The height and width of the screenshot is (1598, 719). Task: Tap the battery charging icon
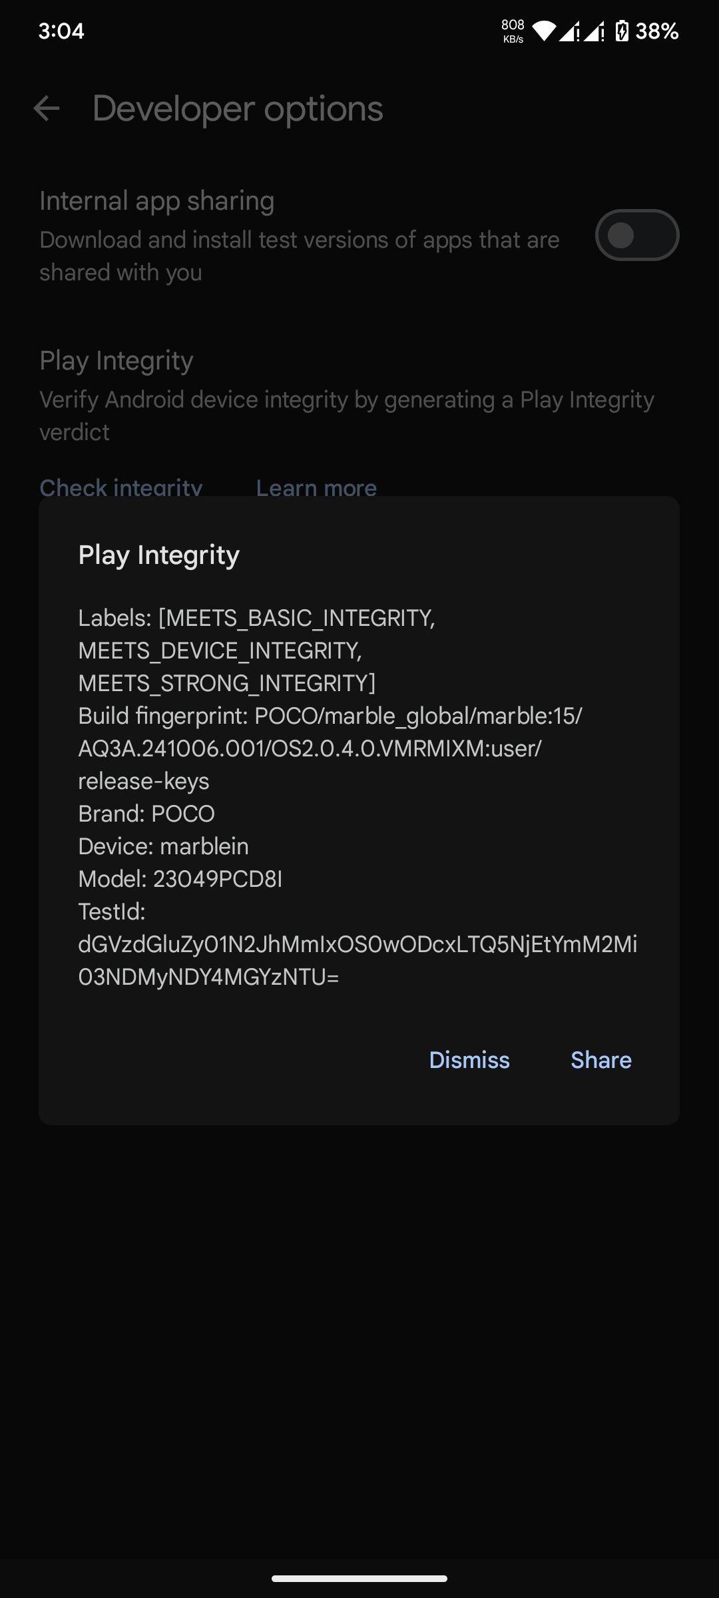pos(622,31)
